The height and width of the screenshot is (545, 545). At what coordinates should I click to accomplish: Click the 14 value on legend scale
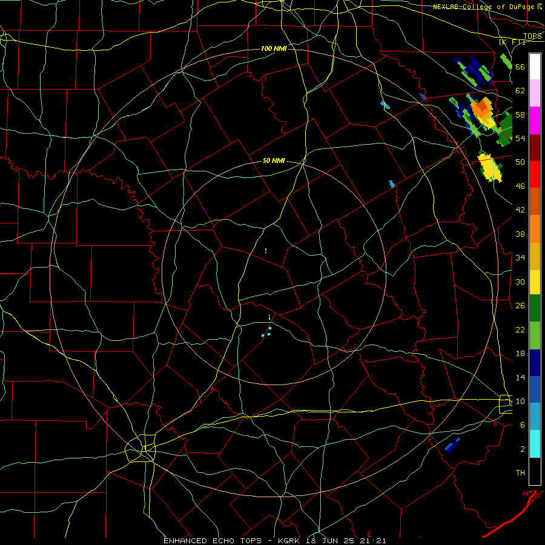[x=520, y=377]
